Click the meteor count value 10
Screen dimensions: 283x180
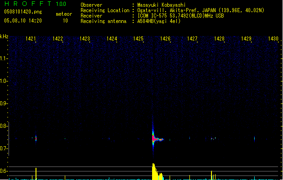point(65,21)
